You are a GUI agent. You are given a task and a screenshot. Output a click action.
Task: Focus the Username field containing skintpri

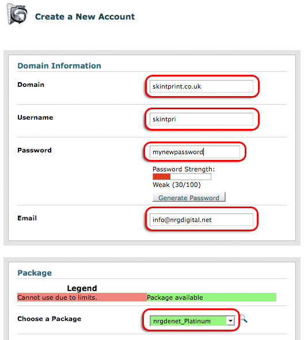click(202, 119)
